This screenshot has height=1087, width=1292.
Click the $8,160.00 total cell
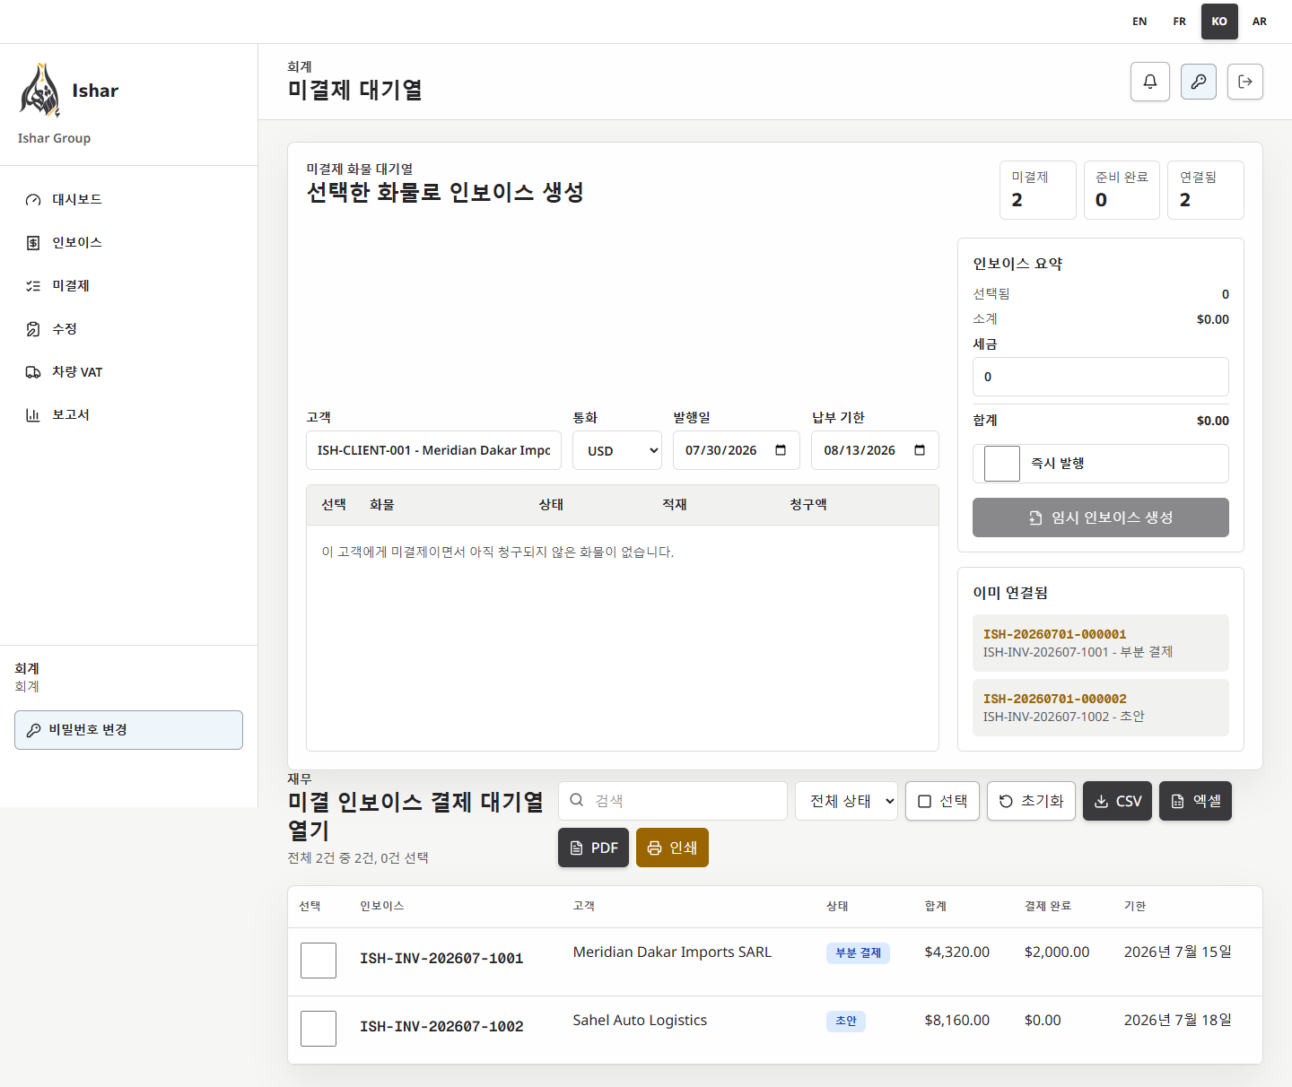(x=957, y=1020)
